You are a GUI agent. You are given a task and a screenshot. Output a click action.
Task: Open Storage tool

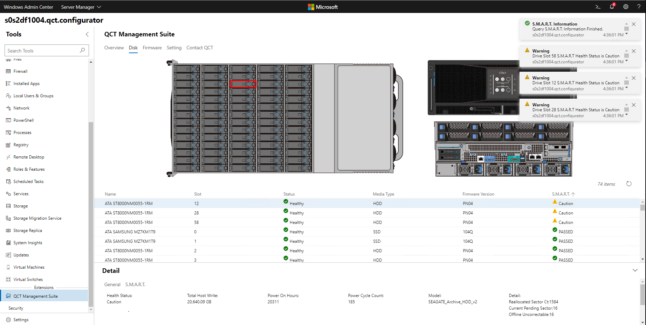(x=20, y=206)
